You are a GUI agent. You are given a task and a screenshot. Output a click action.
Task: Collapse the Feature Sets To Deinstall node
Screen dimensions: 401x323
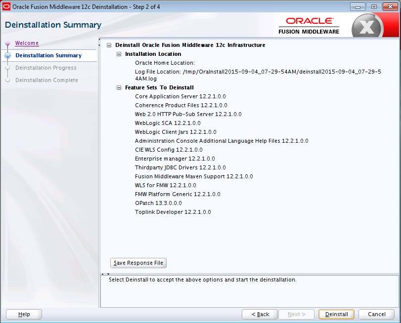tap(119, 87)
